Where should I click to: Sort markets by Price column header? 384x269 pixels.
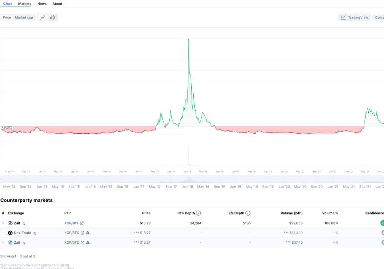pos(146,213)
